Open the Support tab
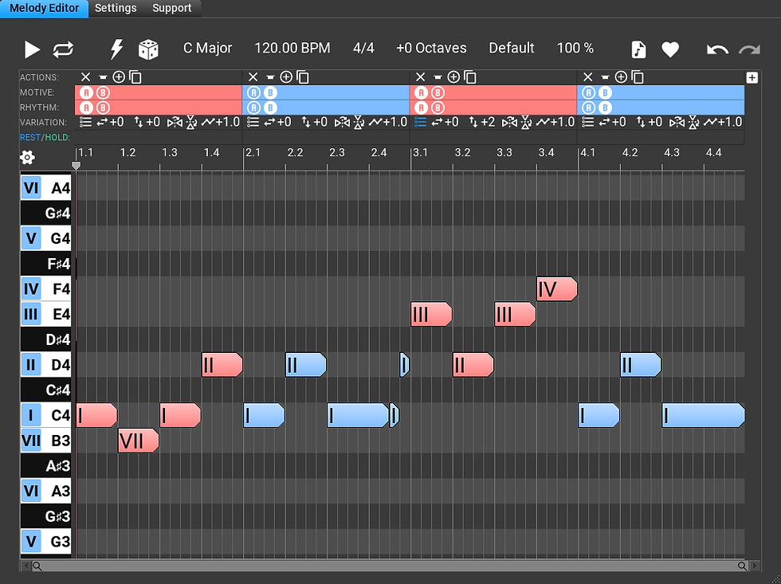The image size is (781, 584). tap(172, 8)
